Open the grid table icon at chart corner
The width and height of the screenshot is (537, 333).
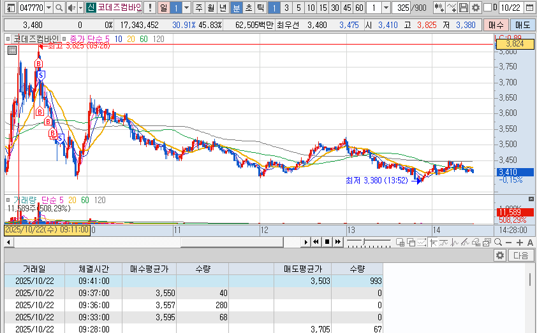click(x=11, y=51)
